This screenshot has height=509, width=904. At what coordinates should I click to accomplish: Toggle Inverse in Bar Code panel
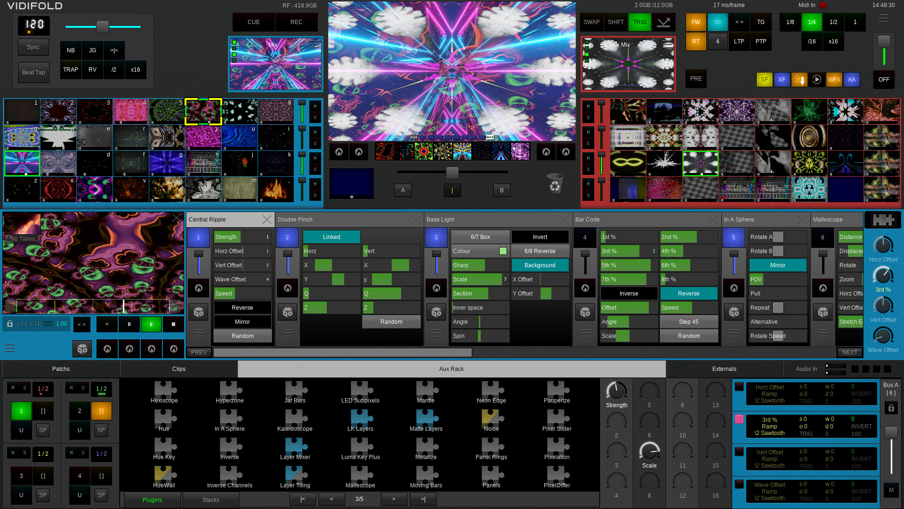(629, 294)
